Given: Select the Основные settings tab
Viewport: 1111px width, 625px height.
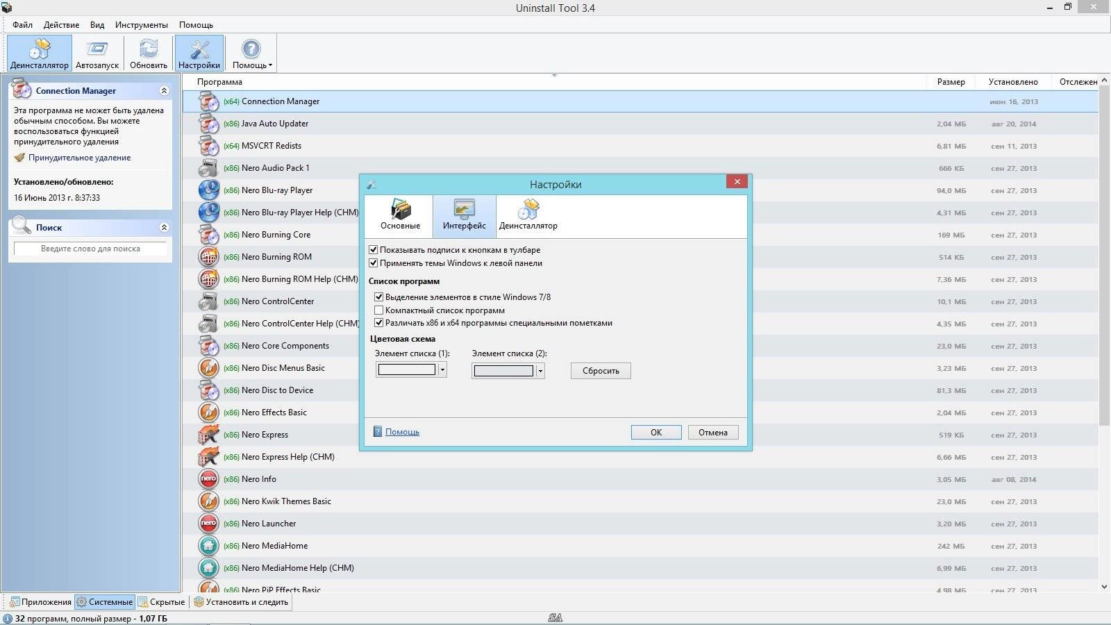Looking at the screenshot, I should 400,215.
